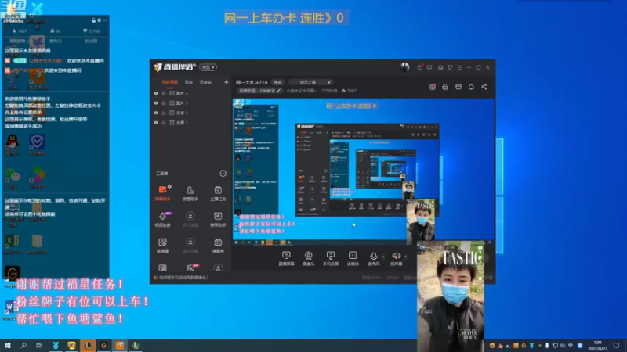Image resolution: width=627 pixels, height=352 pixels.
Task: Open the mode switch pill next to the logo
Action: (208, 67)
